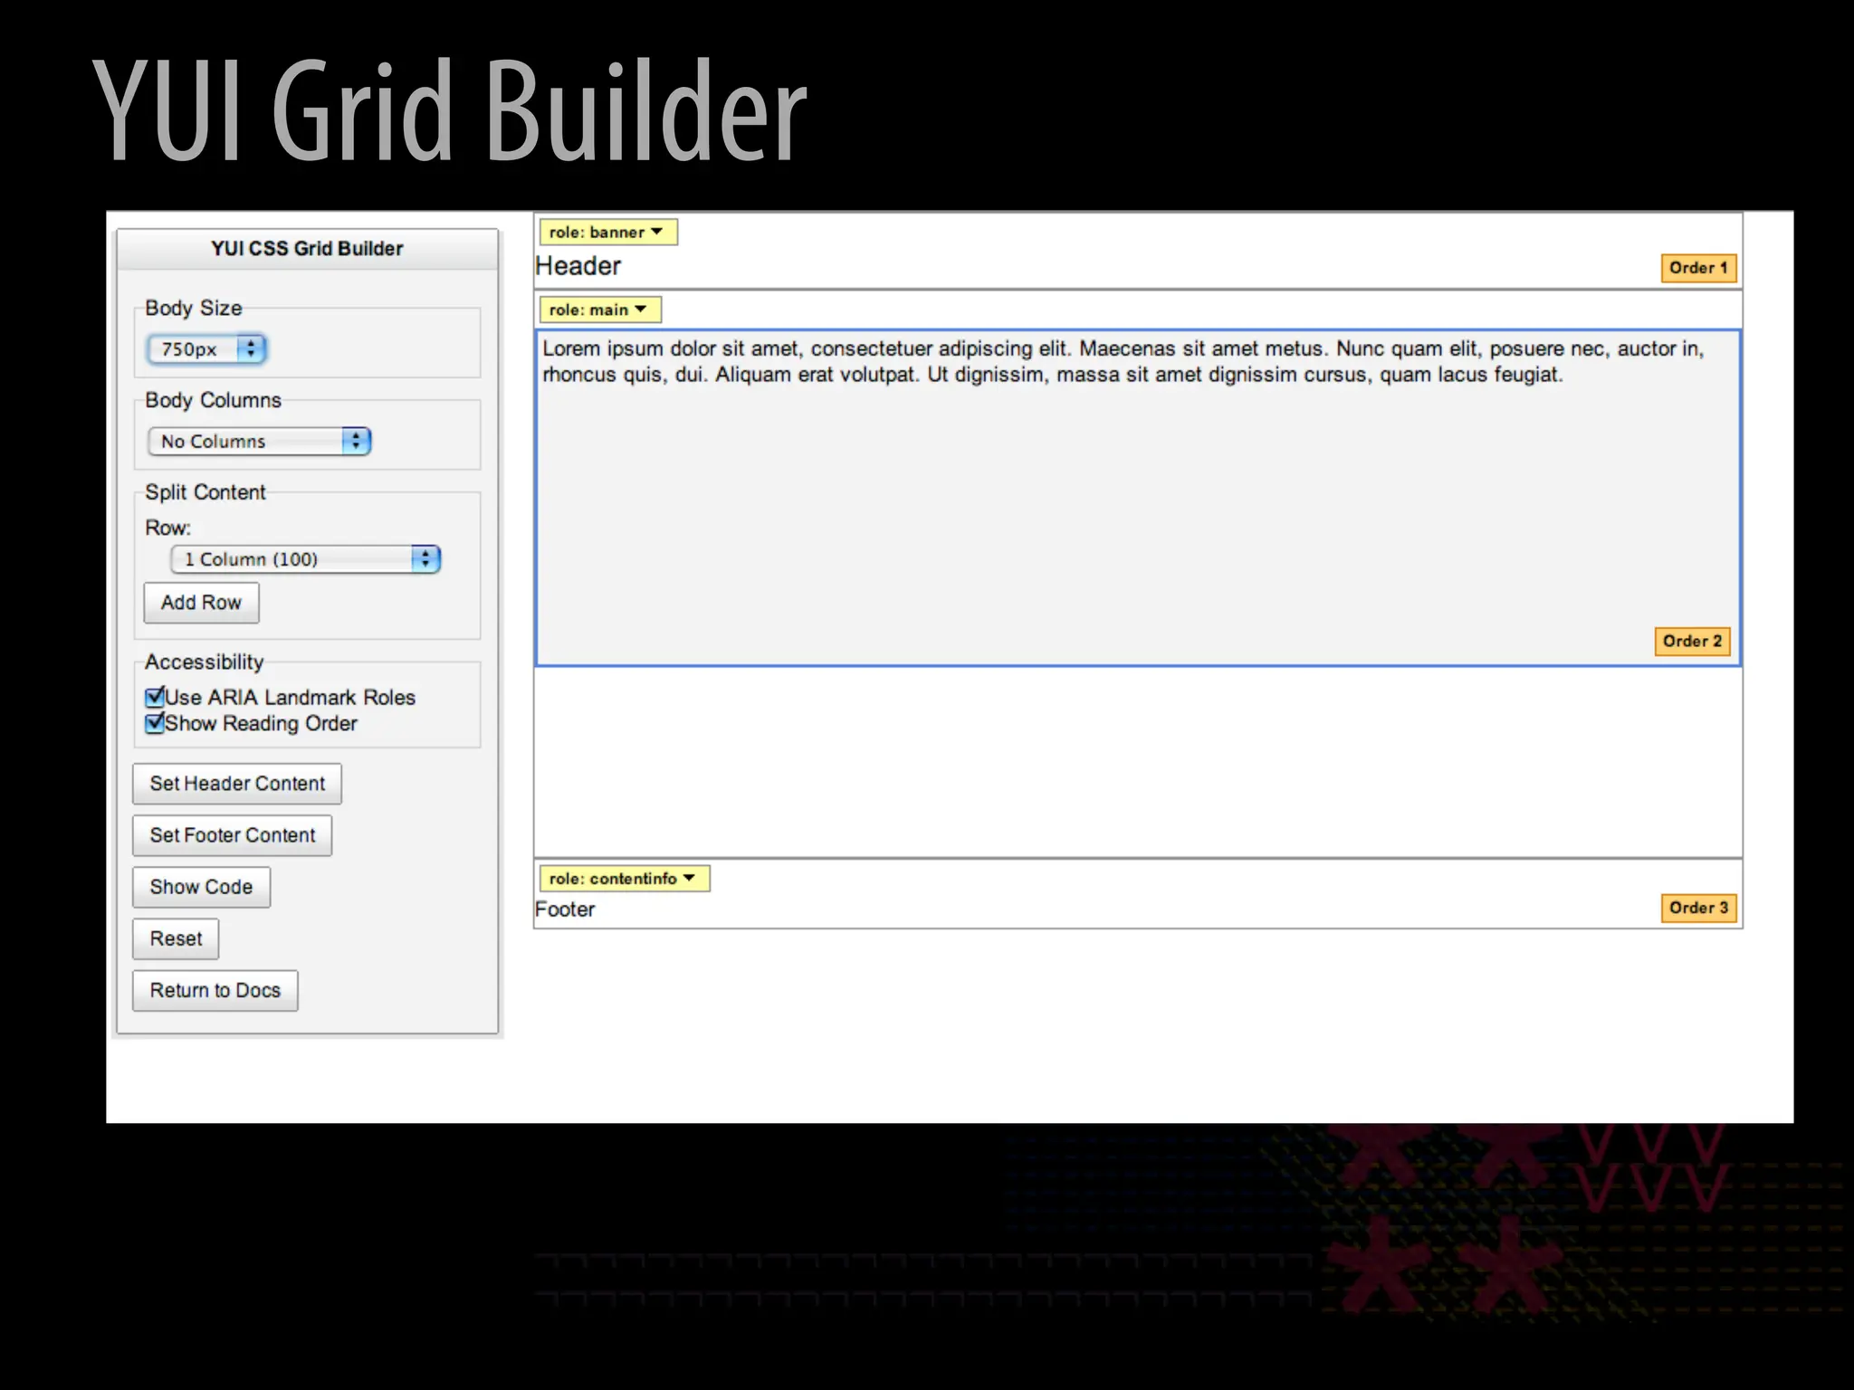Click the Row: label
The height and width of the screenshot is (1390, 1854).
168,528
